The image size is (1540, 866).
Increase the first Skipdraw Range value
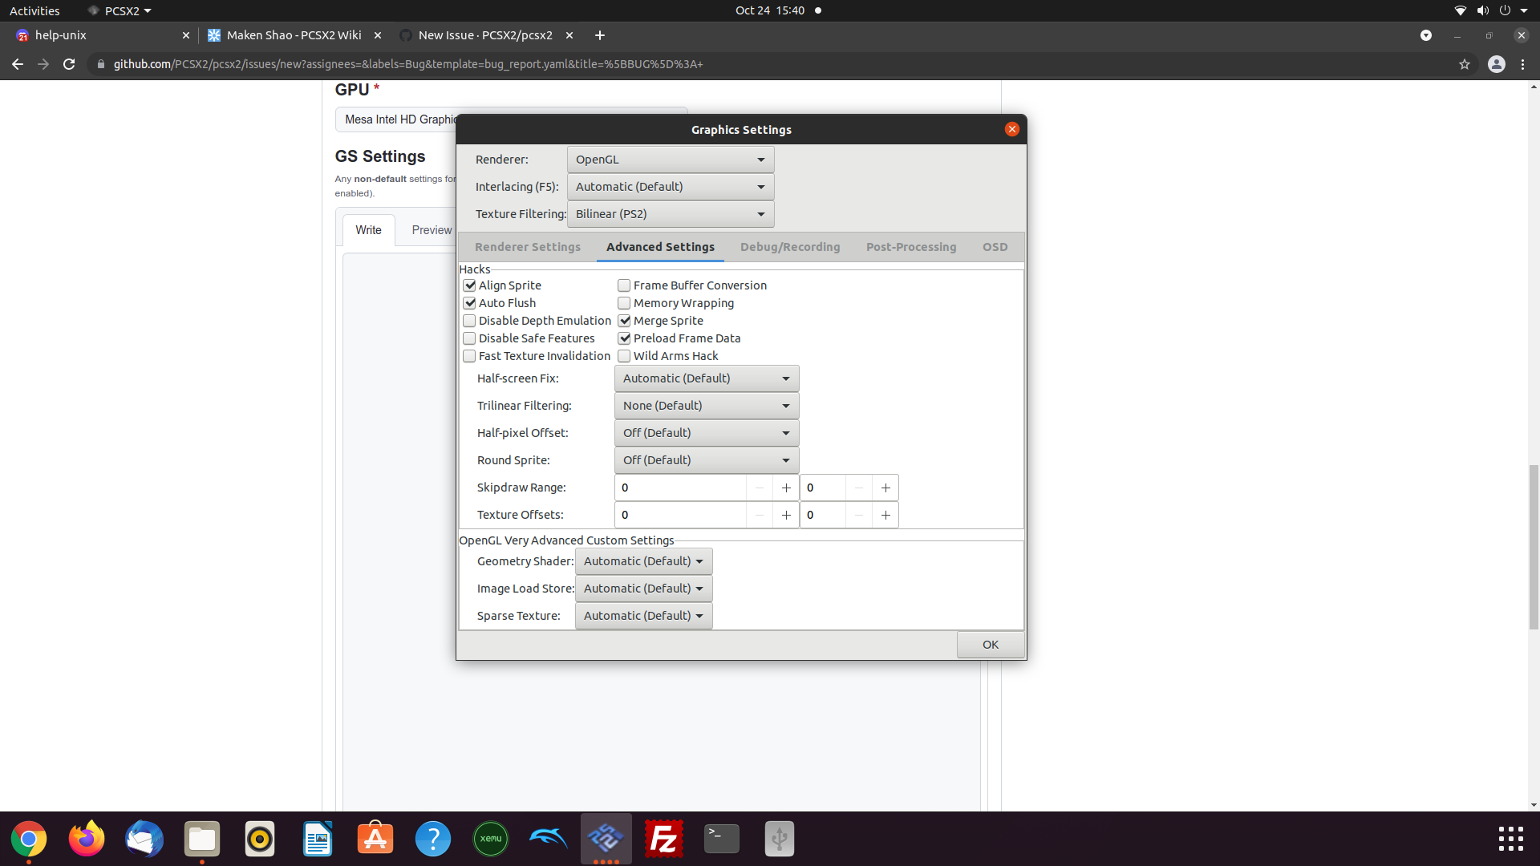(786, 488)
